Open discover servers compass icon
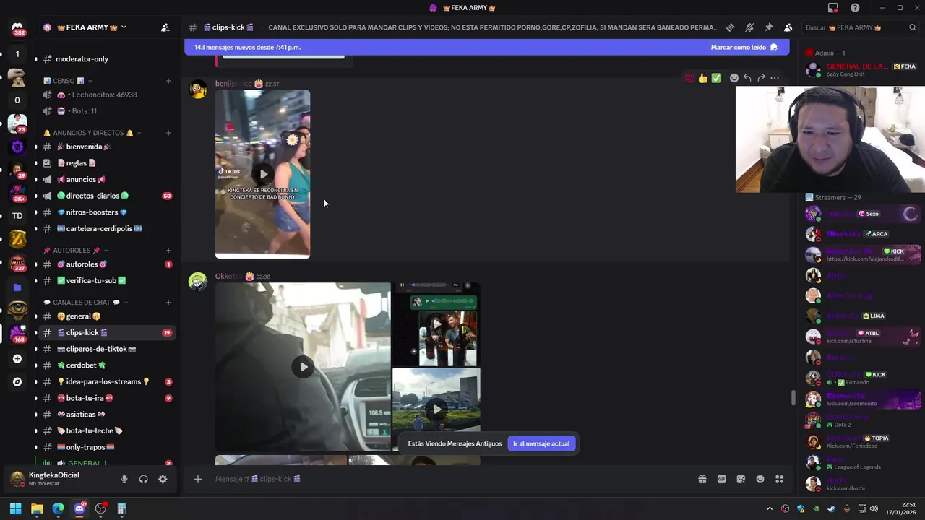This screenshot has height=520, width=925. tap(17, 382)
